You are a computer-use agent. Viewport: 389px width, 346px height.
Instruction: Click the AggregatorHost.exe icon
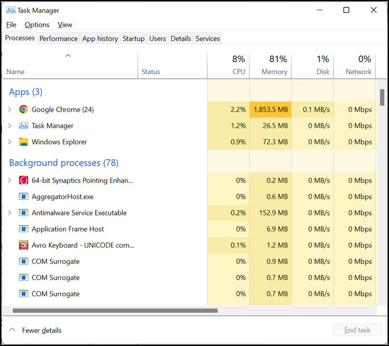point(23,197)
